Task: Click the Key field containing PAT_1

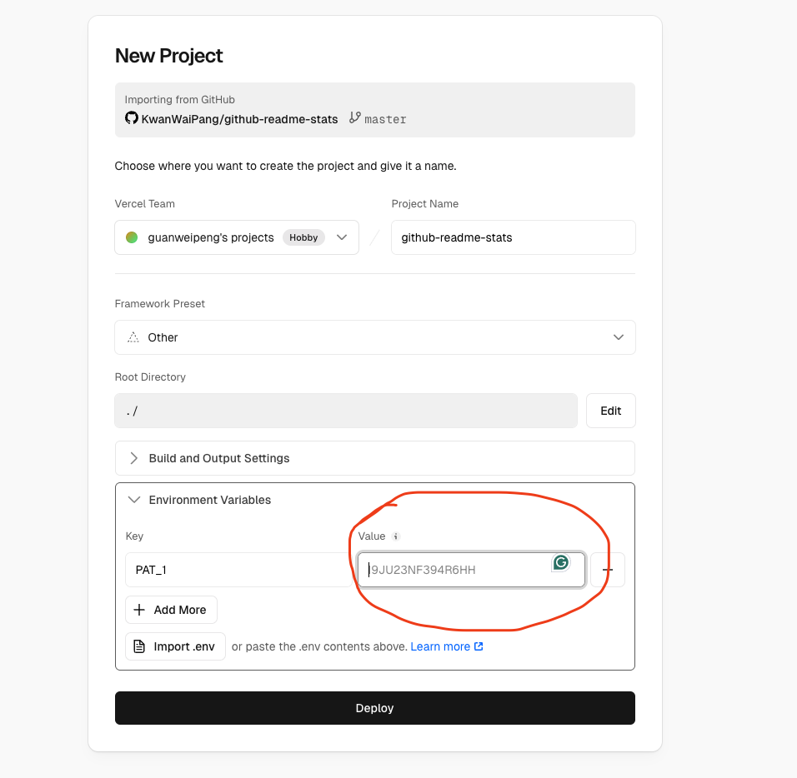Action: 237,570
